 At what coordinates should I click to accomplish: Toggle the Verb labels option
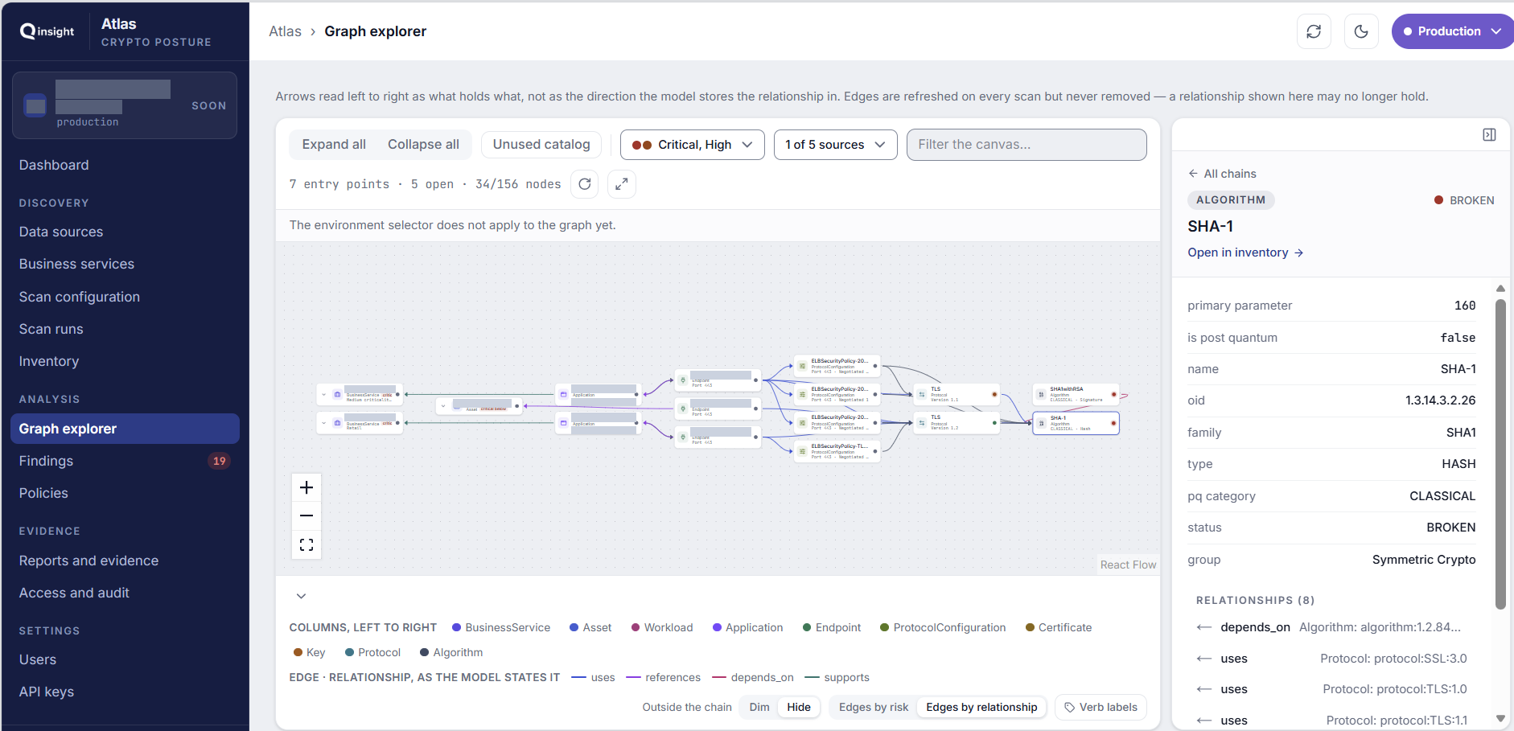(x=1101, y=707)
